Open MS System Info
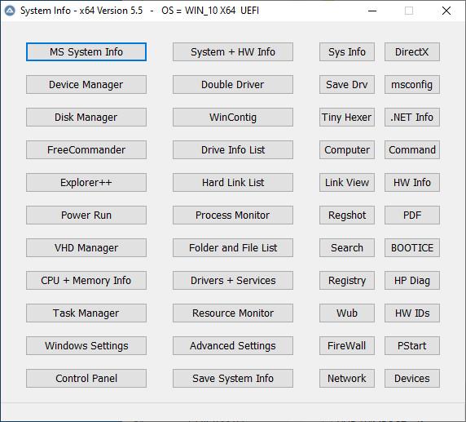466x422 pixels. pos(86,51)
